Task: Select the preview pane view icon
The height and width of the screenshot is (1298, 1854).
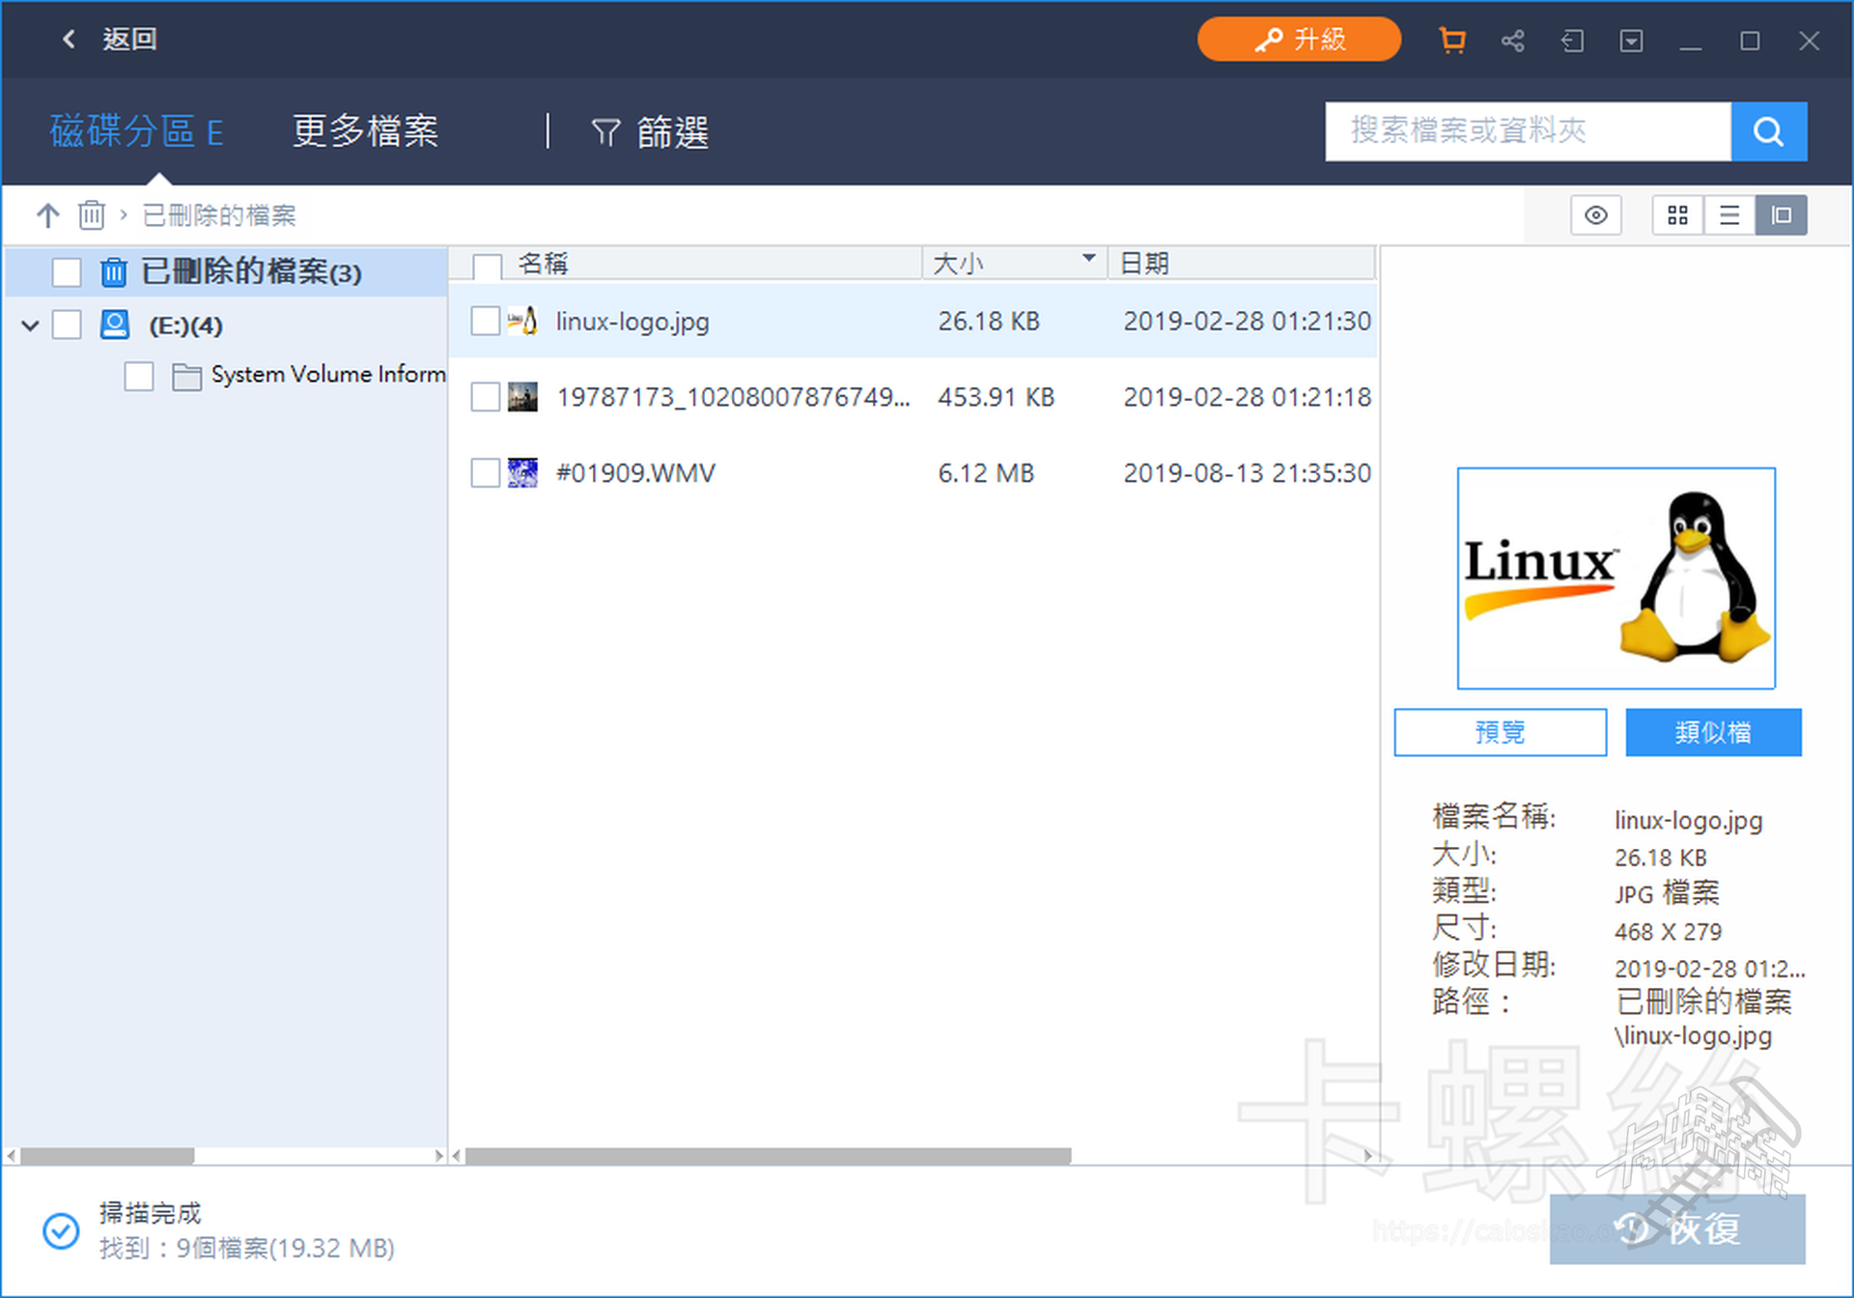Action: tap(1781, 215)
